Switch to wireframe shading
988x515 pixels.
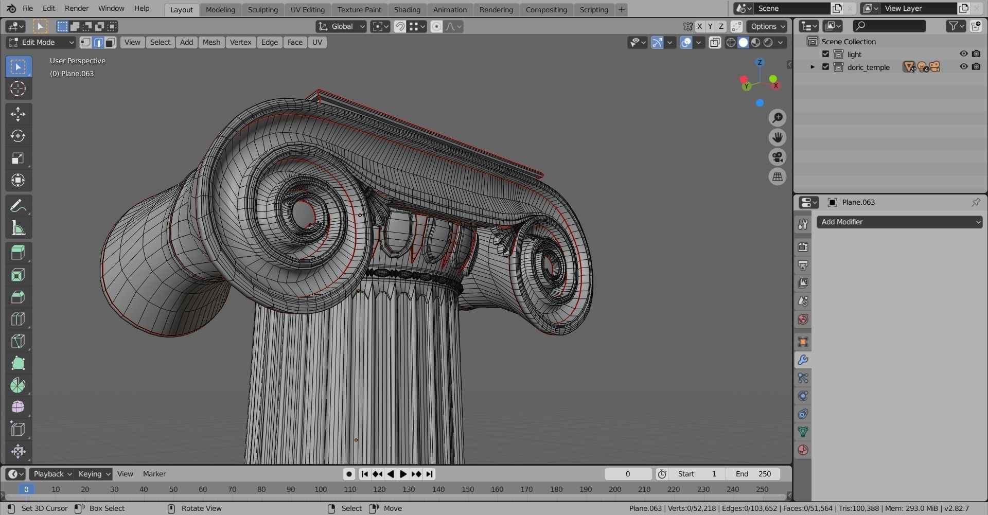731,42
